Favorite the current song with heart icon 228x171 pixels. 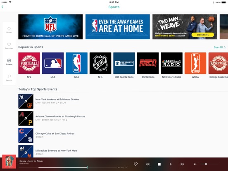(135, 164)
